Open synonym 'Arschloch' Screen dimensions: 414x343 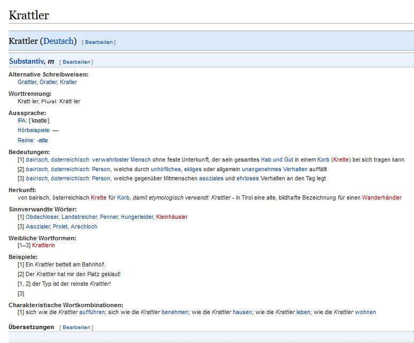(x=84, y=226)
